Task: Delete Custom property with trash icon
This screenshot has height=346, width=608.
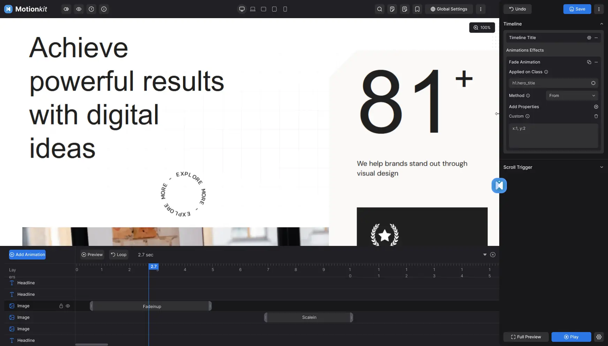Action: (x=596, y=116)
